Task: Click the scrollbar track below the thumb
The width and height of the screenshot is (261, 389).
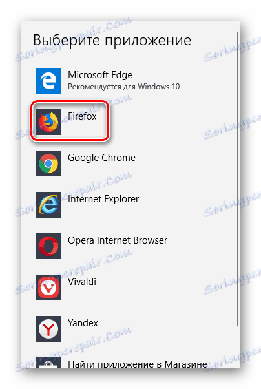Action: click(x=238, y=348)
